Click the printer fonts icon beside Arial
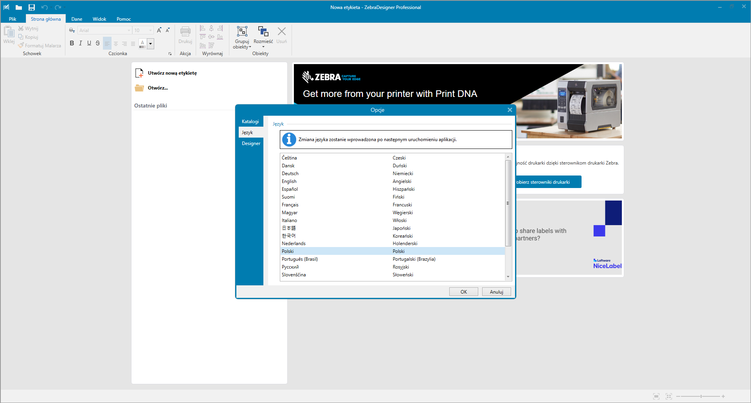 tap(72, 30)
